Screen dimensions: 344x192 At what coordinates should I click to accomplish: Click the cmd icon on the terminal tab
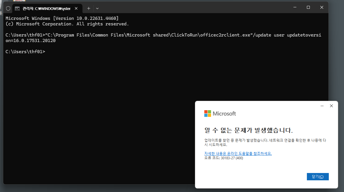pyautogui.click(x=17, y=8)
